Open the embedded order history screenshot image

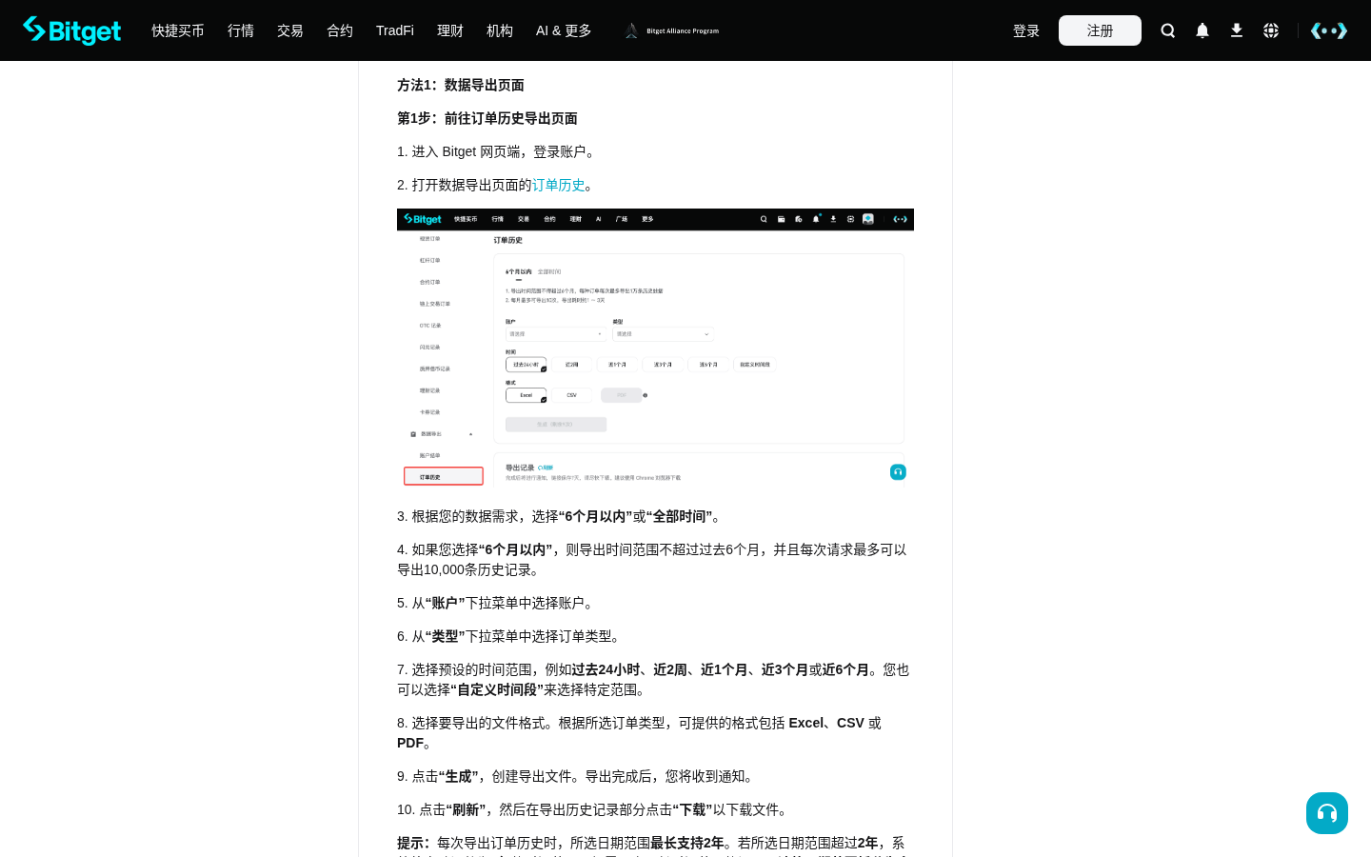[x=655, y=349]
